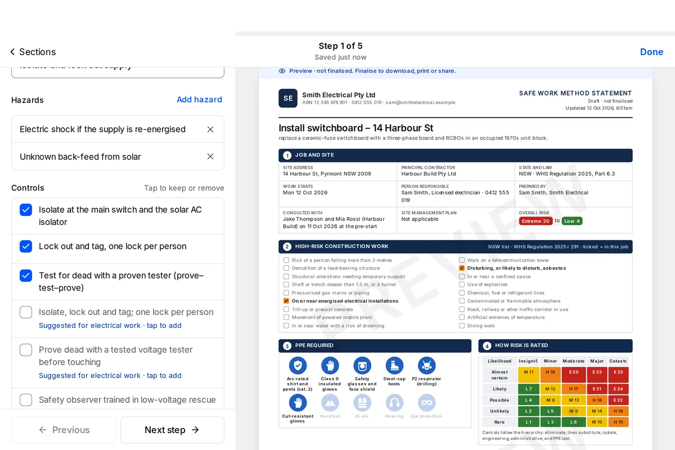This screenshot has width=675, height=450.
Task: Click the falling more than 2 metres checkbox
Action: pyautogui.click(x=286, y=260)
